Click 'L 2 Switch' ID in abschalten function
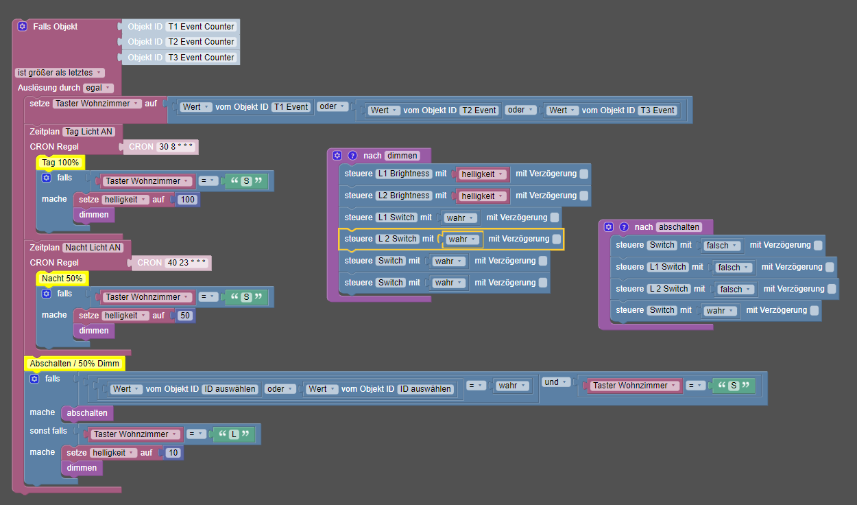Image resolution: width=857 pixels, height=505 pixels. pyautogui.click(x=670, y=289)
